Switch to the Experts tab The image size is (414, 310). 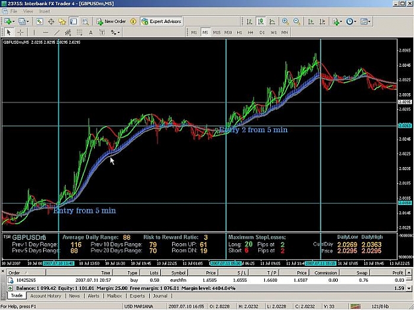[137, 296]
